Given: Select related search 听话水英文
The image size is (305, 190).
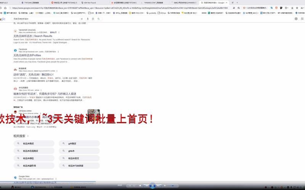Looking at the screenshot, I should [x=79, y=158].
